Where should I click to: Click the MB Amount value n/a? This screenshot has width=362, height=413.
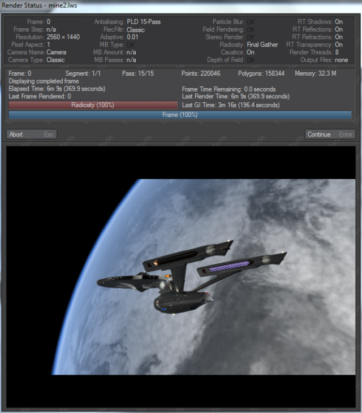(131, 52)
